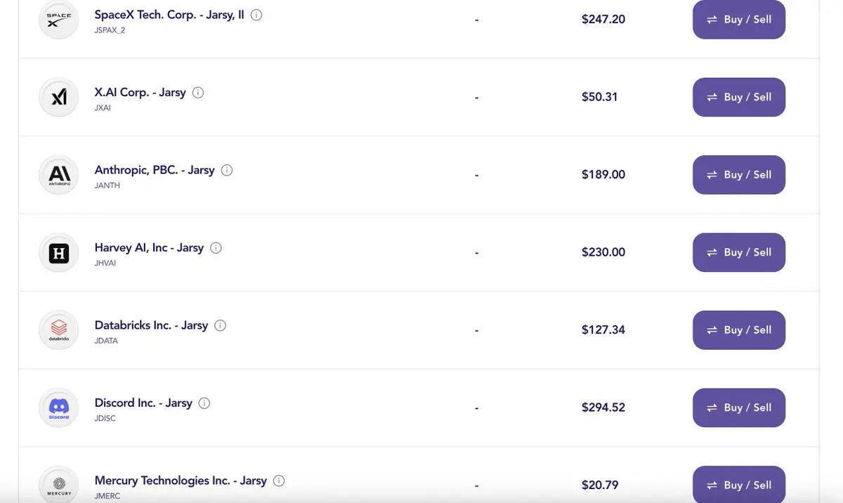Click the Harvey AI logo icon

(59, 252)
